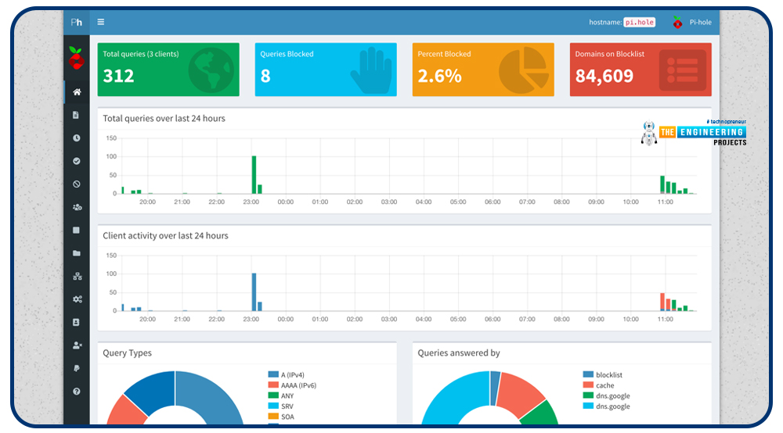
Task: Open Group Management users icon
Action: tap(77, 207)
